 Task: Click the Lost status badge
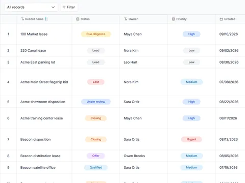96,82
